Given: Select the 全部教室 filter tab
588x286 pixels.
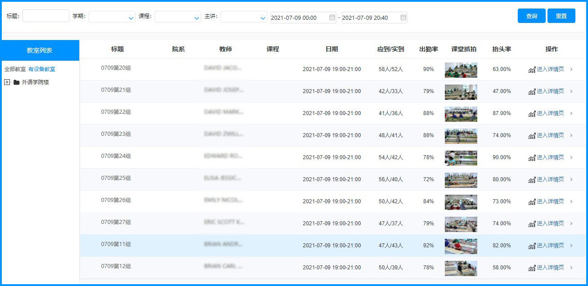Looking at the screenshot, I should [15, 69].
